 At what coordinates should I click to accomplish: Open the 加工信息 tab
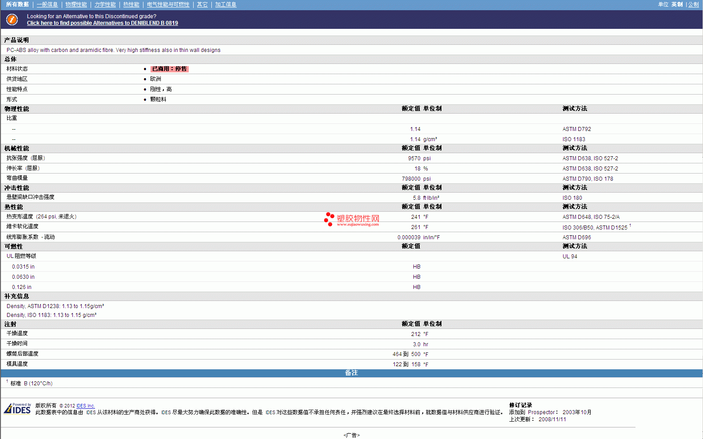coord(226,4)
